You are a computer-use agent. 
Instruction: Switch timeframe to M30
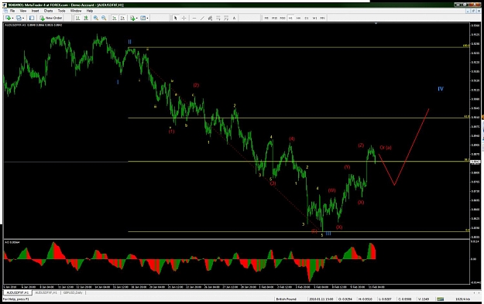pos(283,19)
